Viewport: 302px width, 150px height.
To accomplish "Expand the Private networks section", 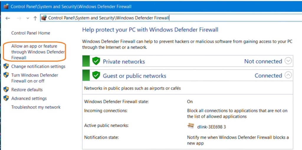I will click(288, 61).
